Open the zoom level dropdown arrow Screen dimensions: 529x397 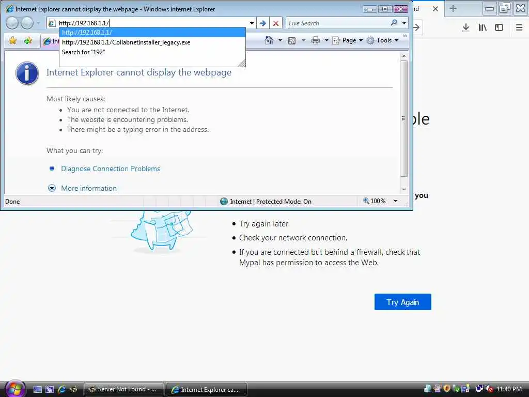(395, 201)
